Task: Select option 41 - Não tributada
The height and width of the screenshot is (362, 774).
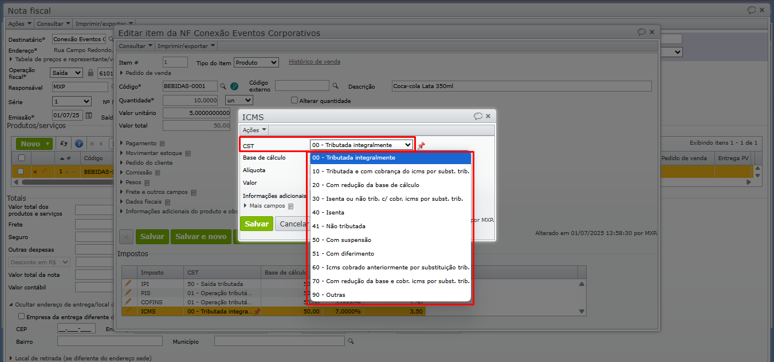Action: (391, 226)
